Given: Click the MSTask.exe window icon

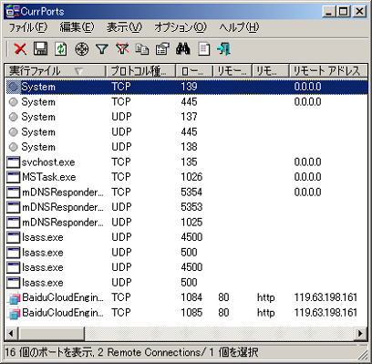Looking at the screenshot, I should pos(13,177).
